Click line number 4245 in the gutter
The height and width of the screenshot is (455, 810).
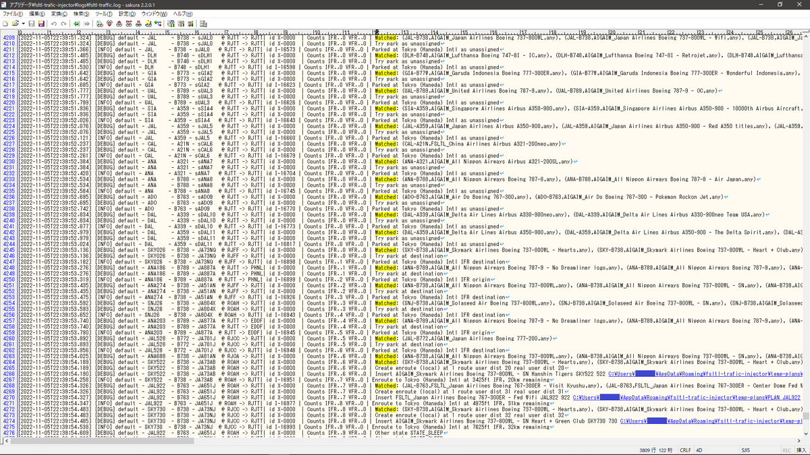pos(9,250)
